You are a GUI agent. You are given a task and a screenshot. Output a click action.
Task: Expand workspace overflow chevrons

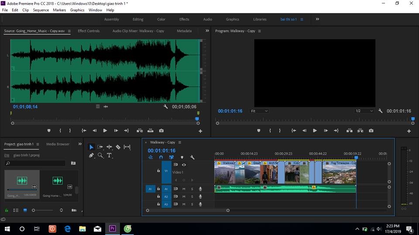(x=317, y=19)
